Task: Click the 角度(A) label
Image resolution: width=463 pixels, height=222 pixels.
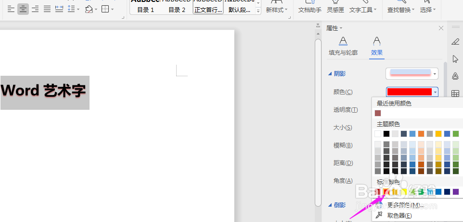Action: [343, 180]
